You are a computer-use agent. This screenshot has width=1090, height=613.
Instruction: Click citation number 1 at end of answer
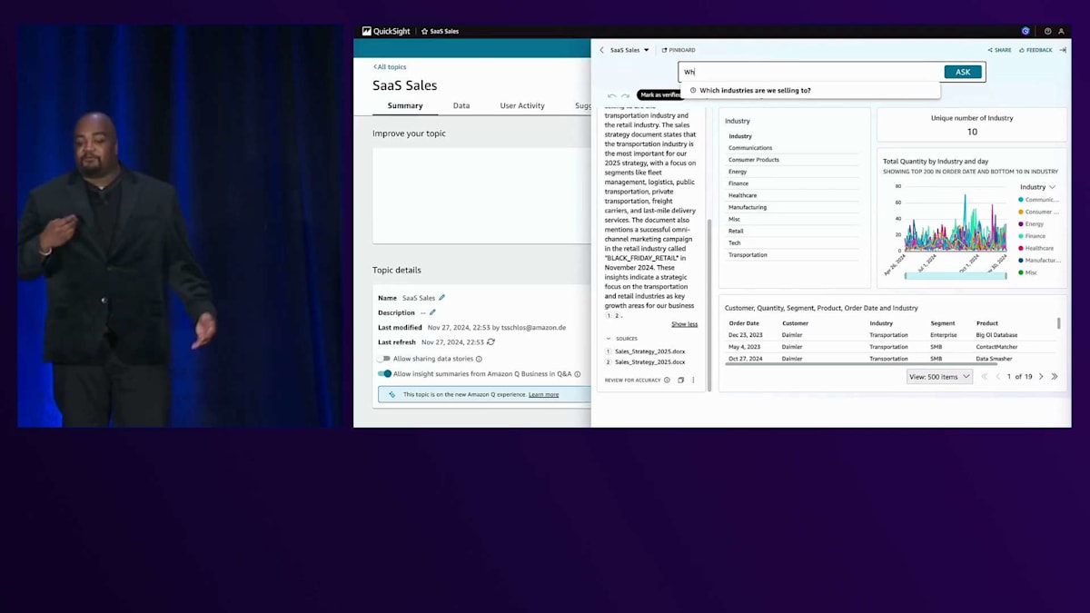pos(609,315)
